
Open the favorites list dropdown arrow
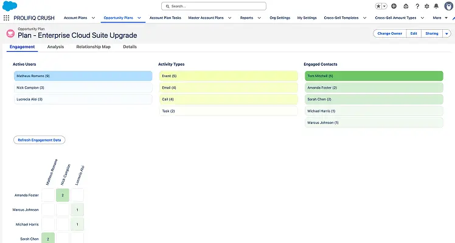384,6
